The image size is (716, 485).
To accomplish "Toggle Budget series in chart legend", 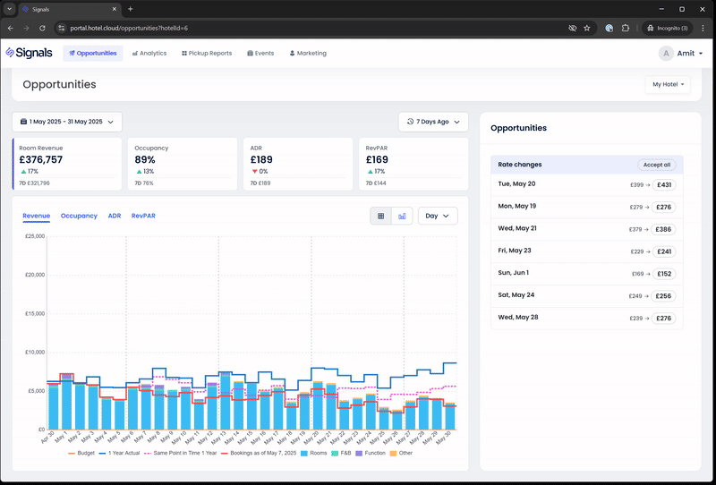I will click(x=81, y=454).
